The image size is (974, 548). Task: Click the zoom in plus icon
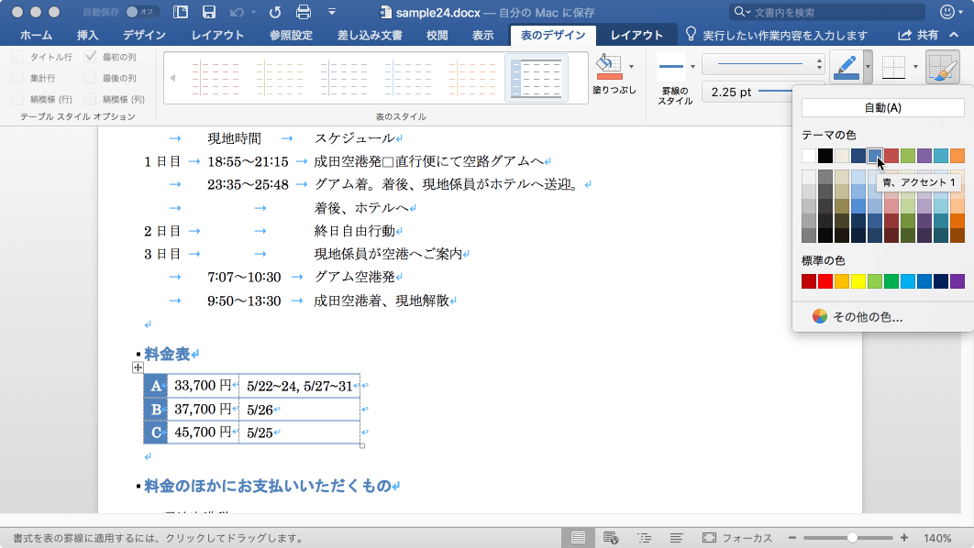[x=904, y=537]
